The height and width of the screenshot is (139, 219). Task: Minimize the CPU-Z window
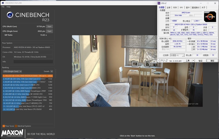[x=200, y=3]
